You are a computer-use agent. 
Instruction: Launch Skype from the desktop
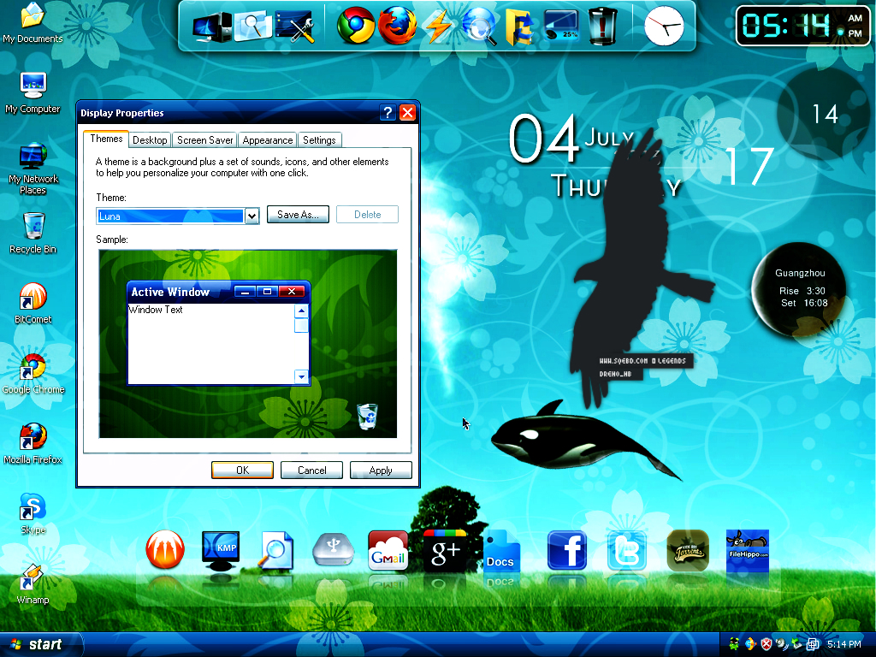coord(33,511)
